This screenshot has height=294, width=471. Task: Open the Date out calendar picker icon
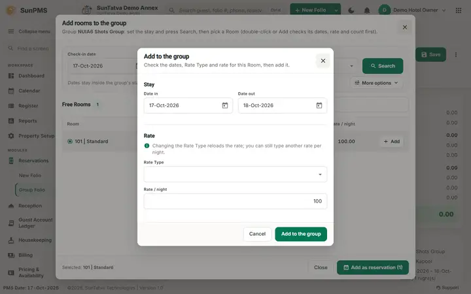click(x=319, y=105)
